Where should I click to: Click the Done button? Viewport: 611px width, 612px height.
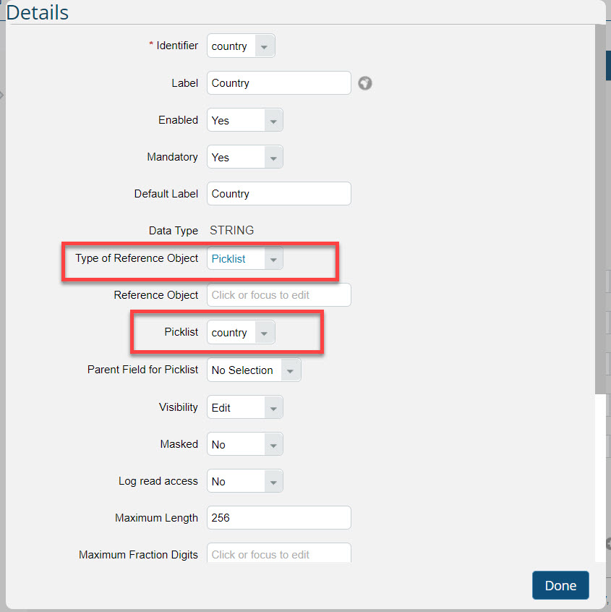pos(560,585)
